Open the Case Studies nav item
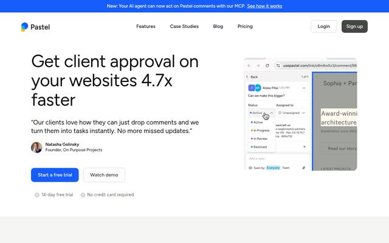The height and width of the screenshot is (243, 389). click(184, 26)
